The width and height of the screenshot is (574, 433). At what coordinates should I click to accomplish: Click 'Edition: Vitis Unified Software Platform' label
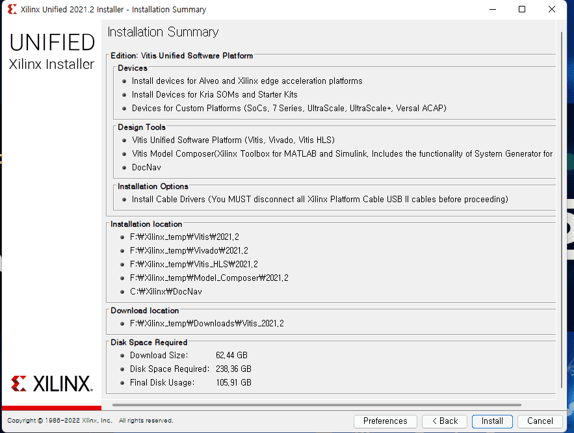[181, 56]
